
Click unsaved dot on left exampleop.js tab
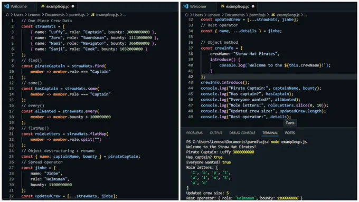click(x=73, y=6)
